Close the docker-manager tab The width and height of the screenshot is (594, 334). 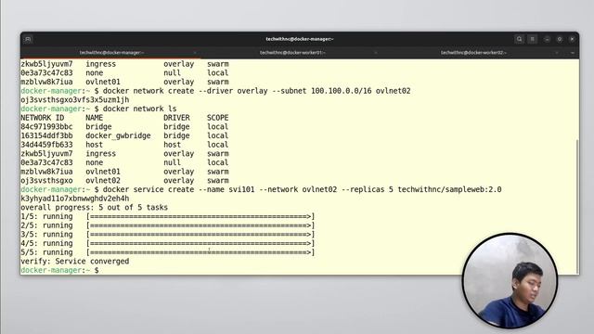coord(195,53)
